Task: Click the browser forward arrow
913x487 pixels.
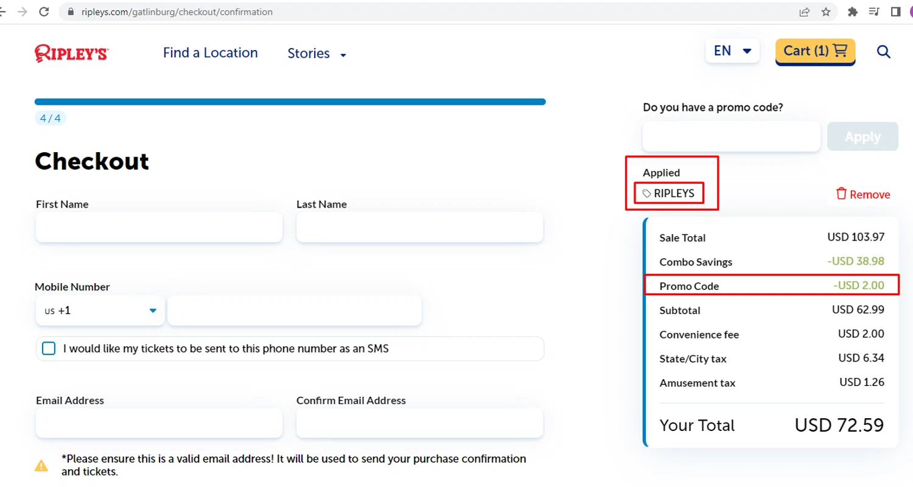Action: click(23, 12)
